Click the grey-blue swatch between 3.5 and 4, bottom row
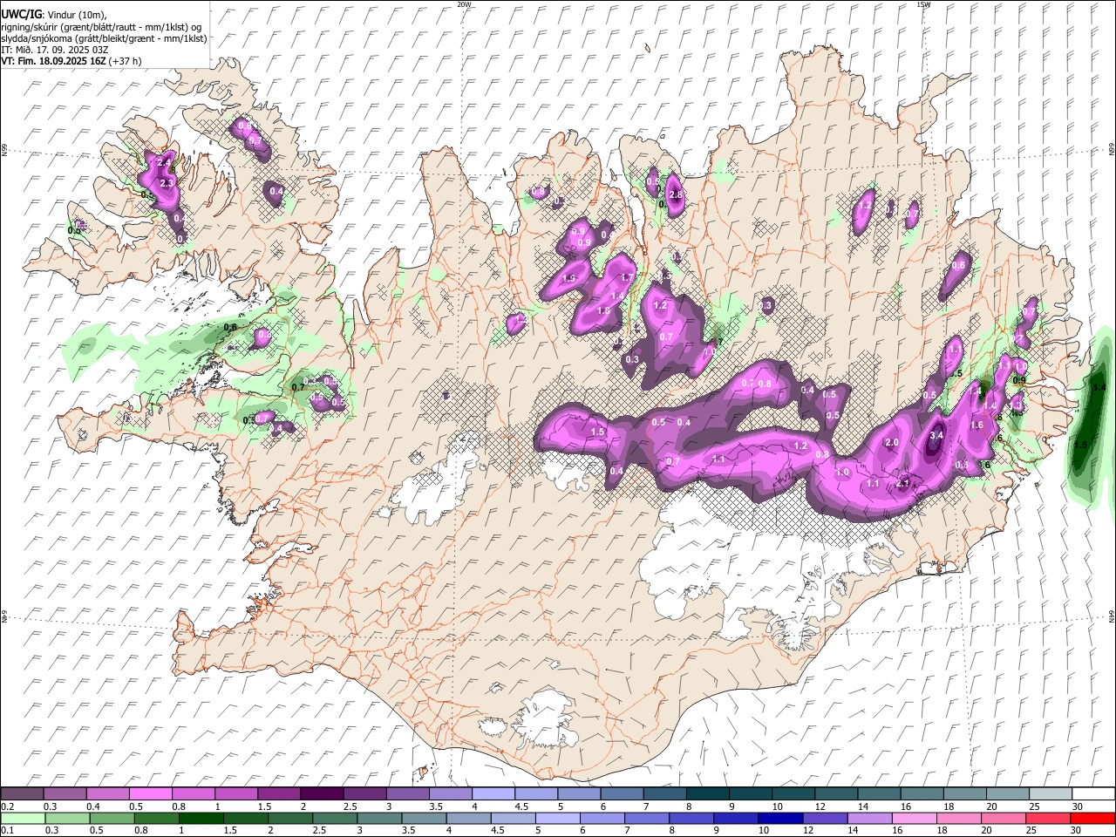The height and width of the screenshot is (837, 1116). click(424, 819)
